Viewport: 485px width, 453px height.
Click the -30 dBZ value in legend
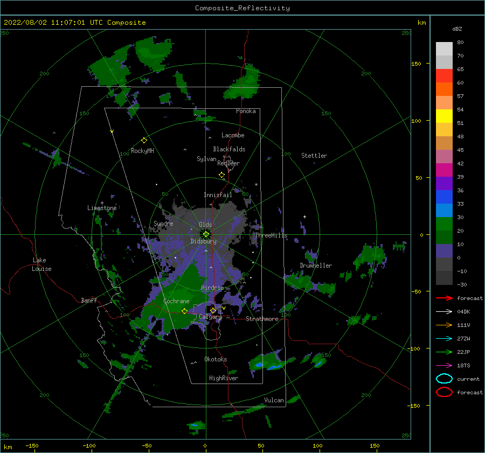click(x=462, y=284)
